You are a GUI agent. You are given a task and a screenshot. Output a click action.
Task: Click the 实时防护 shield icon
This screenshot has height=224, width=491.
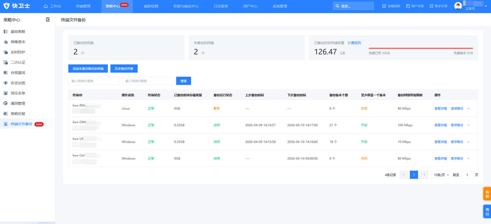[x=6, y=52]
